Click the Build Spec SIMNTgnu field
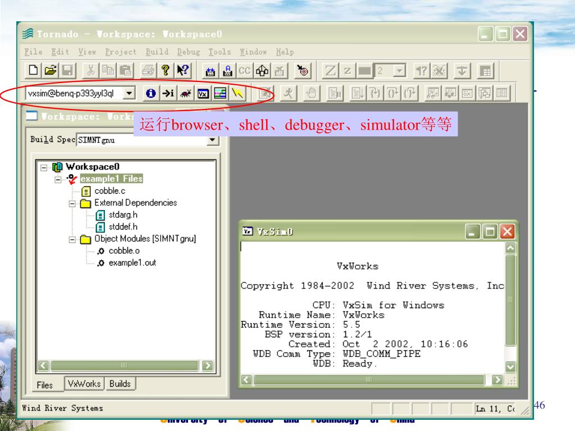This screenshot has height=431, width=575. click(x=142, y=140)
